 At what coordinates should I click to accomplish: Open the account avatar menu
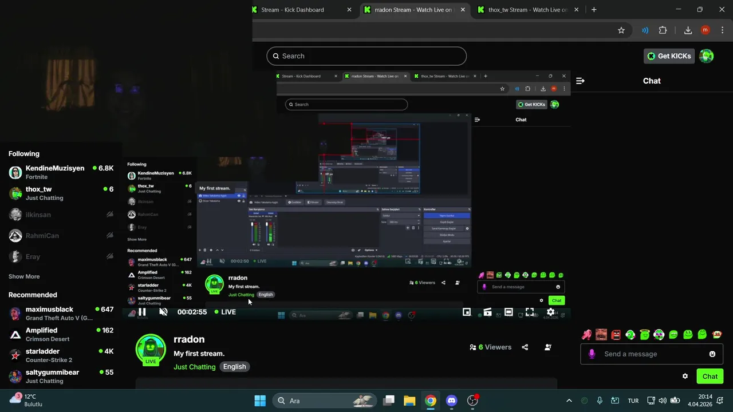pyautogui.click(x=707, y=56)
